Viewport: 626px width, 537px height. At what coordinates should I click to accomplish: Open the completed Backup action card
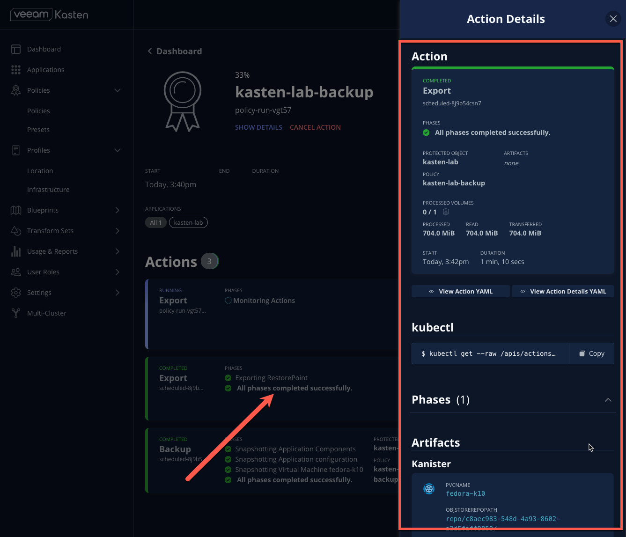pos(272,460)
